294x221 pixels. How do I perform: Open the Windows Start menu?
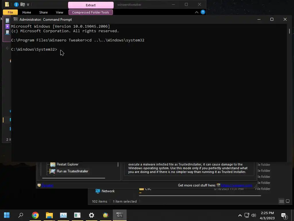tap(7, 215)
